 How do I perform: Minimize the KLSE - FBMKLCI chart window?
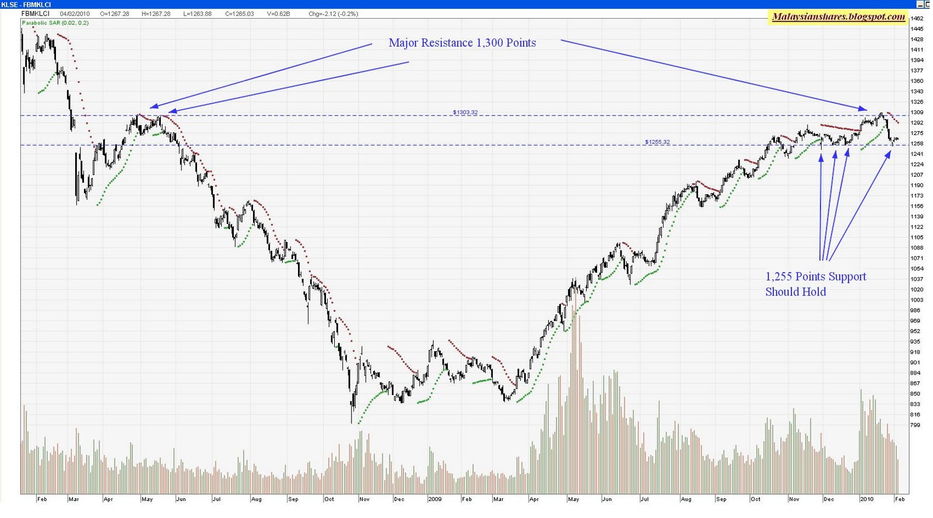921,4
